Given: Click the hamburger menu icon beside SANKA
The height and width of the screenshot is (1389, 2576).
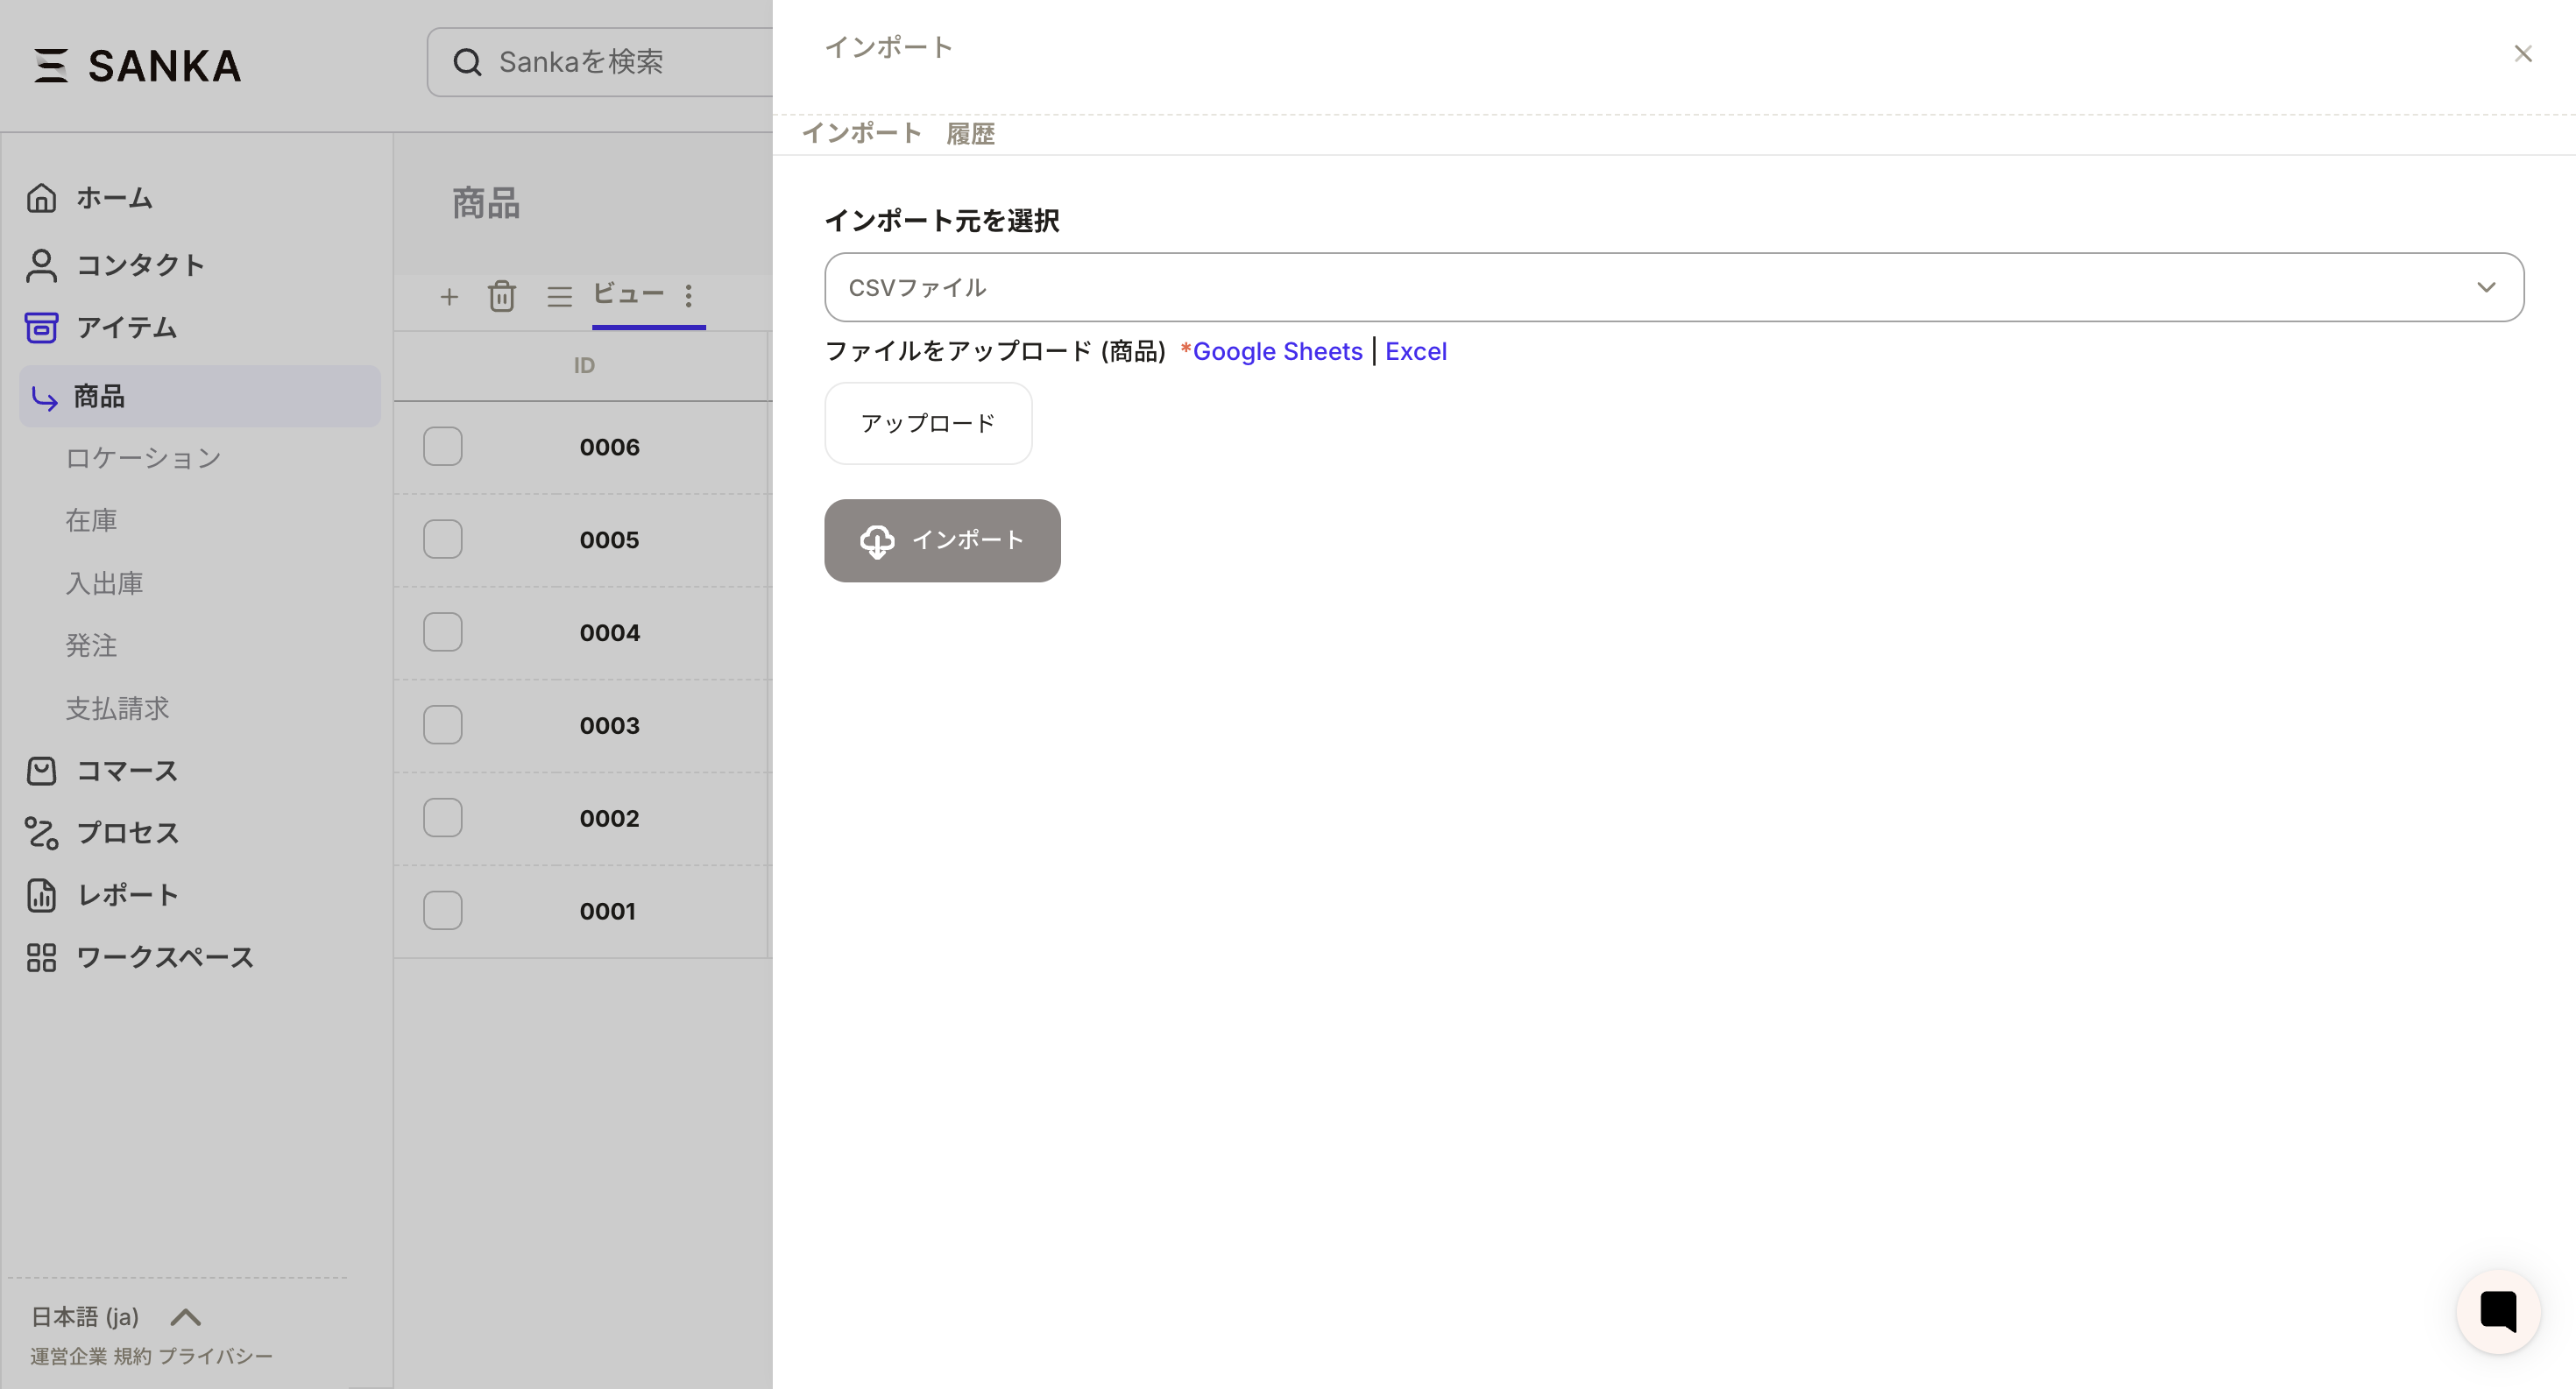Looking at the screenshot, I should click(x=50, y=66).
